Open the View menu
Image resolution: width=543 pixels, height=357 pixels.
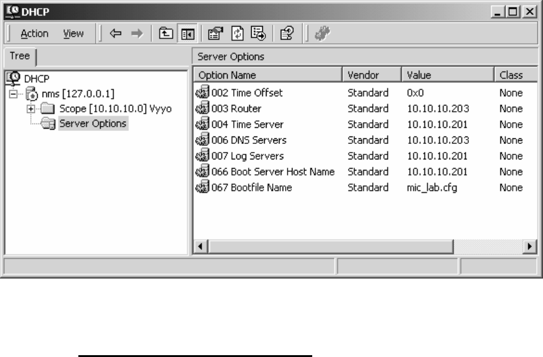click(73, 33)
